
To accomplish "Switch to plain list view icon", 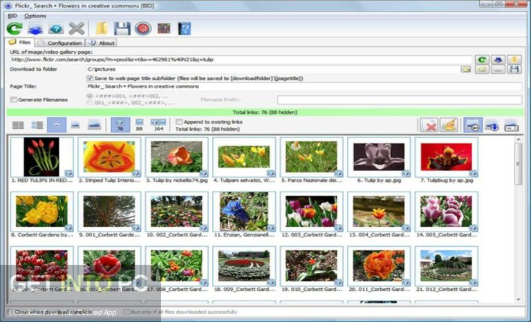I will pyautogui.click(x=18, y=125).
